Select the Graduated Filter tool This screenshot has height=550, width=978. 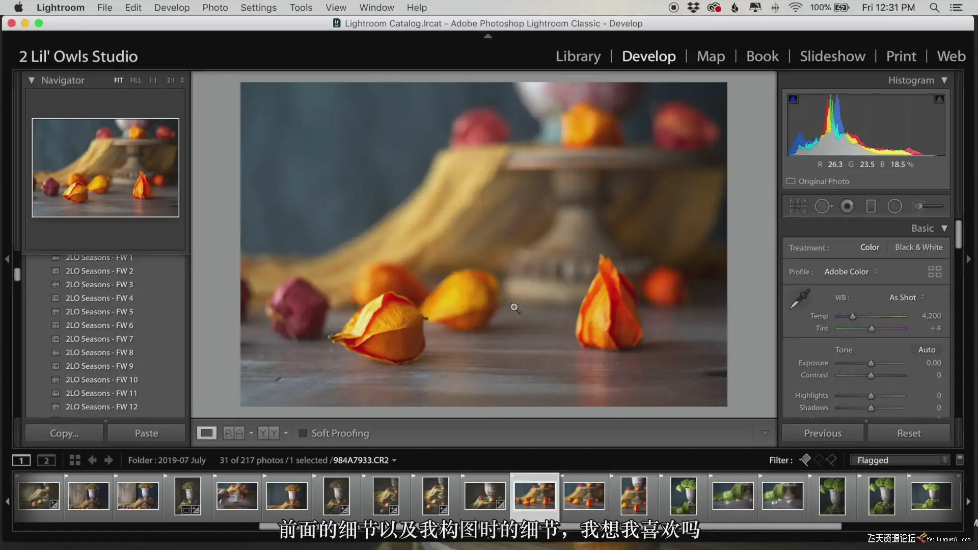click(871, 206)
